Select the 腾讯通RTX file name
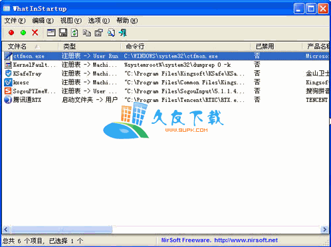Screen dimensions: 331x247 pos(27,100)
